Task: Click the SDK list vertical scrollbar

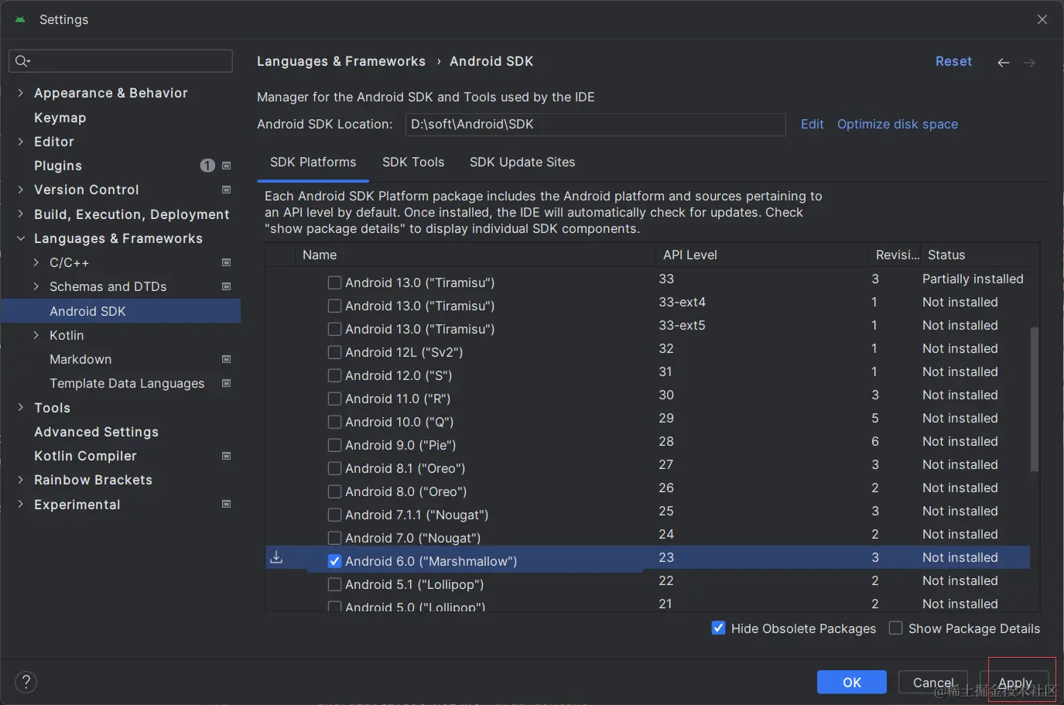Action: click(1034, 399)
